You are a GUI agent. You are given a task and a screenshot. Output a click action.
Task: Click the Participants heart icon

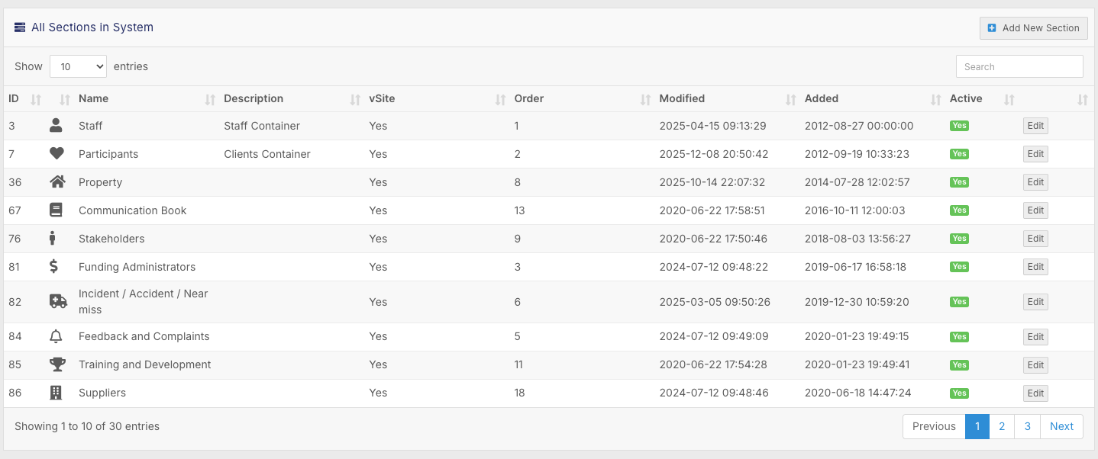point(57,154)
